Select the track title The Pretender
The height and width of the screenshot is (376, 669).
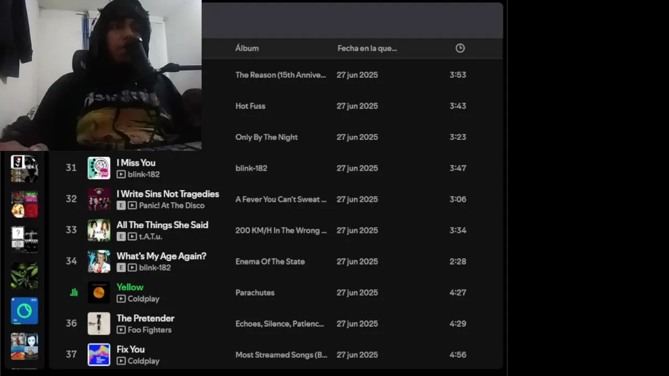point(145,318)
